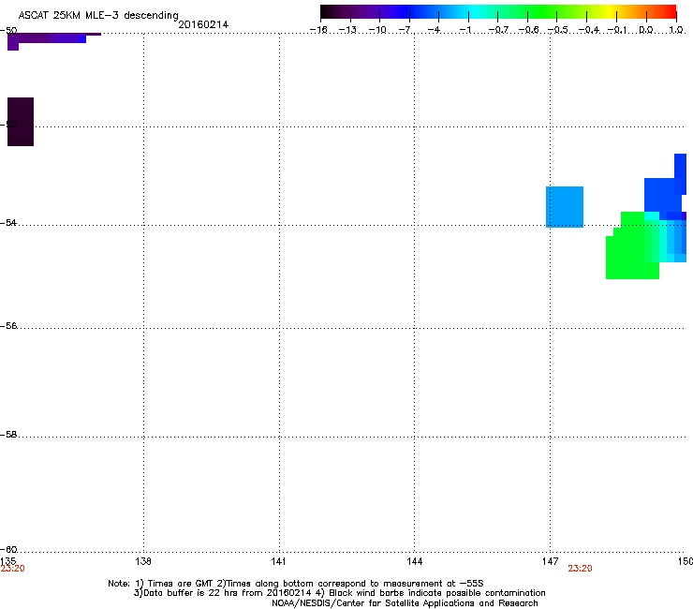The height and width of the screenshot is (609, 693).
Task: Click the note line starting "Note: 1) Times are GMT"
Action: [296, 584]
